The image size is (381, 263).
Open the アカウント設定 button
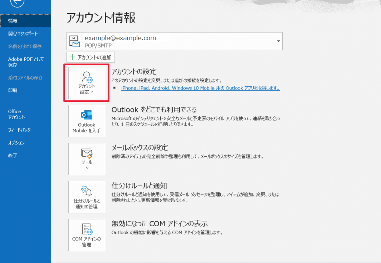tap(87, 83)
